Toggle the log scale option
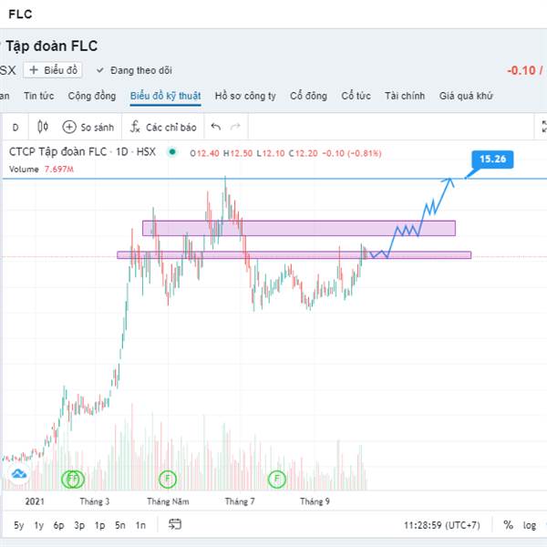The image size is (547, 547). (x=529, y=525)
